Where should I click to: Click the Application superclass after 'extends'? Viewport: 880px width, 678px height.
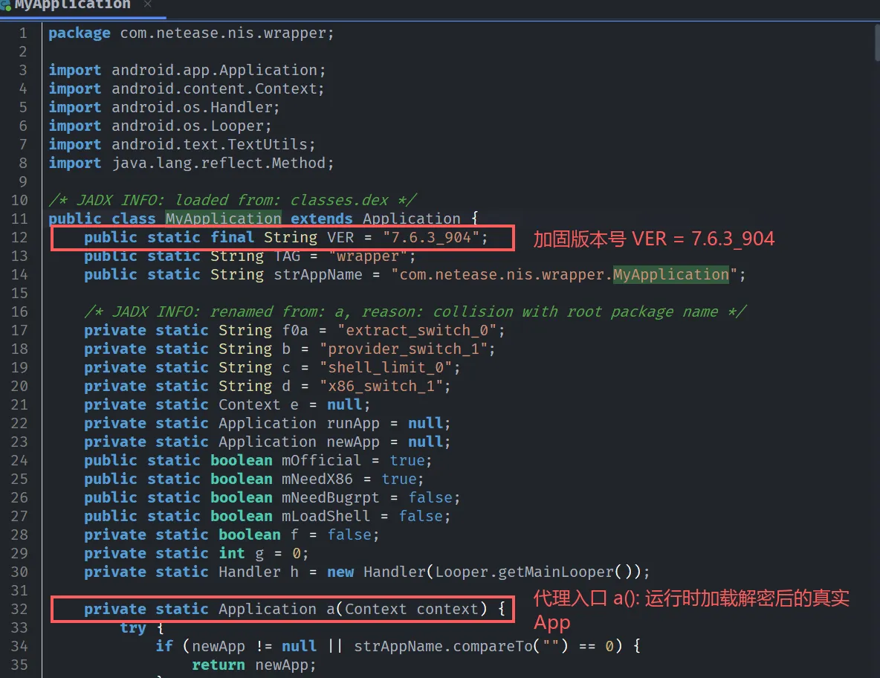pos(411,219)
